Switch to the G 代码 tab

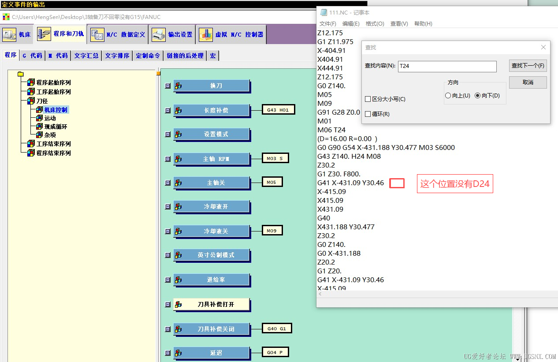pos(32,56)
